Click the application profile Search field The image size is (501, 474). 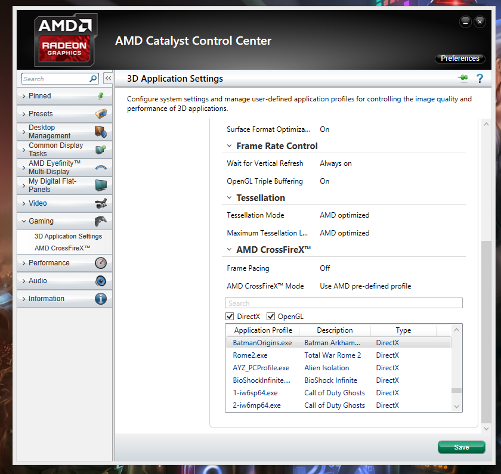coord(344,303)
